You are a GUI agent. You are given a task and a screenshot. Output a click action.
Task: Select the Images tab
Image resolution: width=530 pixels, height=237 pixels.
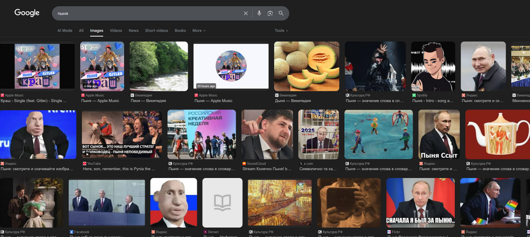click(x=97, y=31)
